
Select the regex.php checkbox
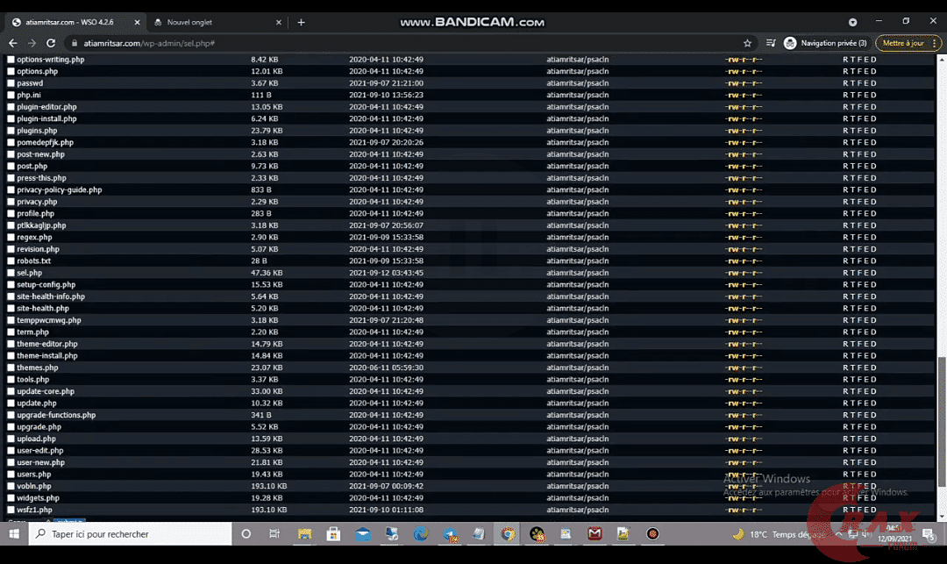pos(11,238)
